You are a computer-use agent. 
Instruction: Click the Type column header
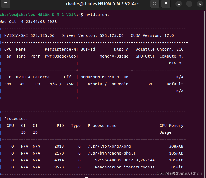click(76, 126)
